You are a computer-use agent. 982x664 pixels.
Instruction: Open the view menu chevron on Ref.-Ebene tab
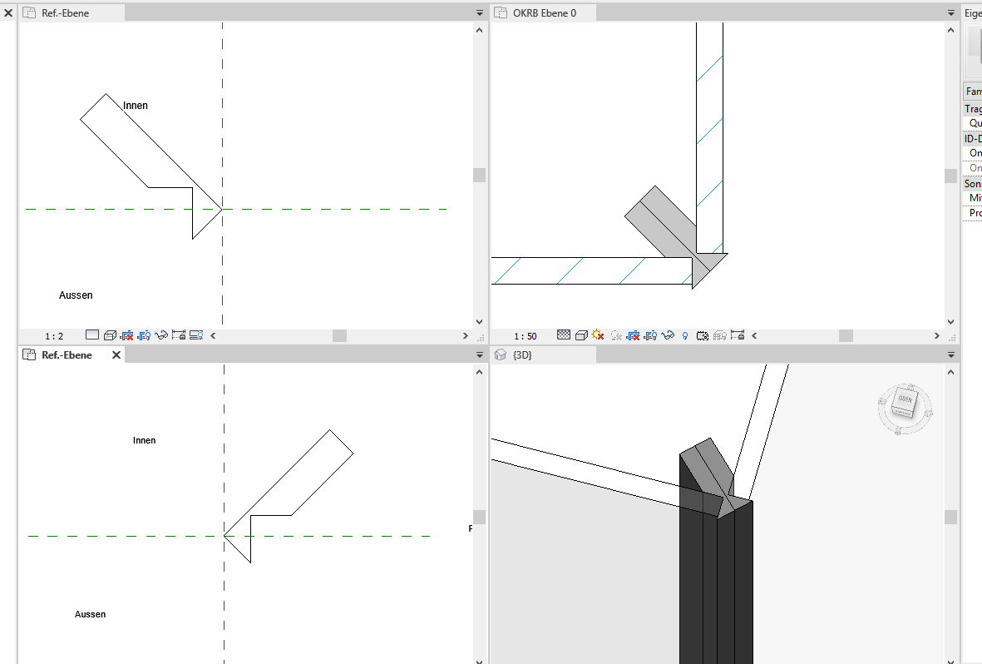pos(480,12)
